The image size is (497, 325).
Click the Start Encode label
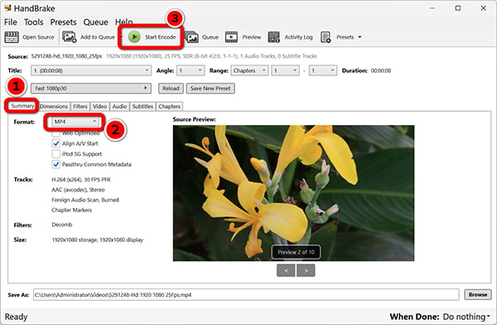[161, 37]
